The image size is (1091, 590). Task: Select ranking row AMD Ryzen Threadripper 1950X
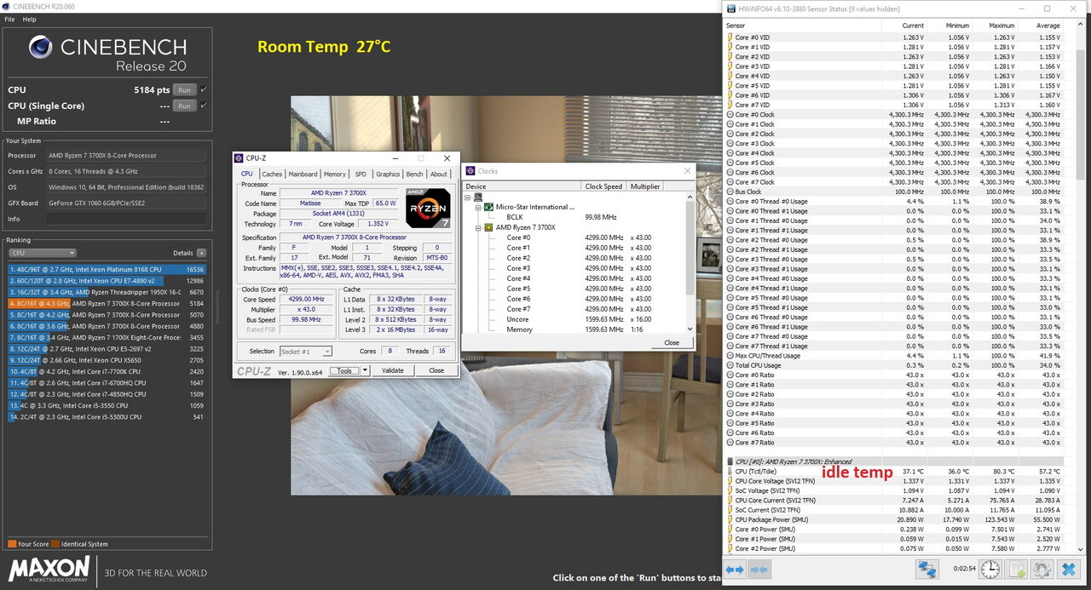point(107,292)
